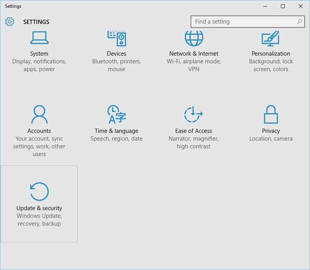Open Ease of Access dashed-circle icon
Image resolution: width=310 pixels, height=270 pixels.
coord(193,114)
